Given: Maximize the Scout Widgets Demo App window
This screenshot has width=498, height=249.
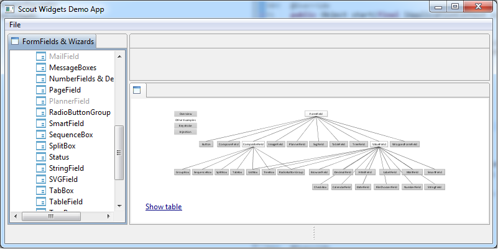Looking at the screenshot, I should (455, 6).
